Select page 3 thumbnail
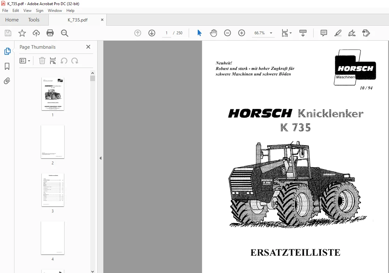 coord(53,190)
